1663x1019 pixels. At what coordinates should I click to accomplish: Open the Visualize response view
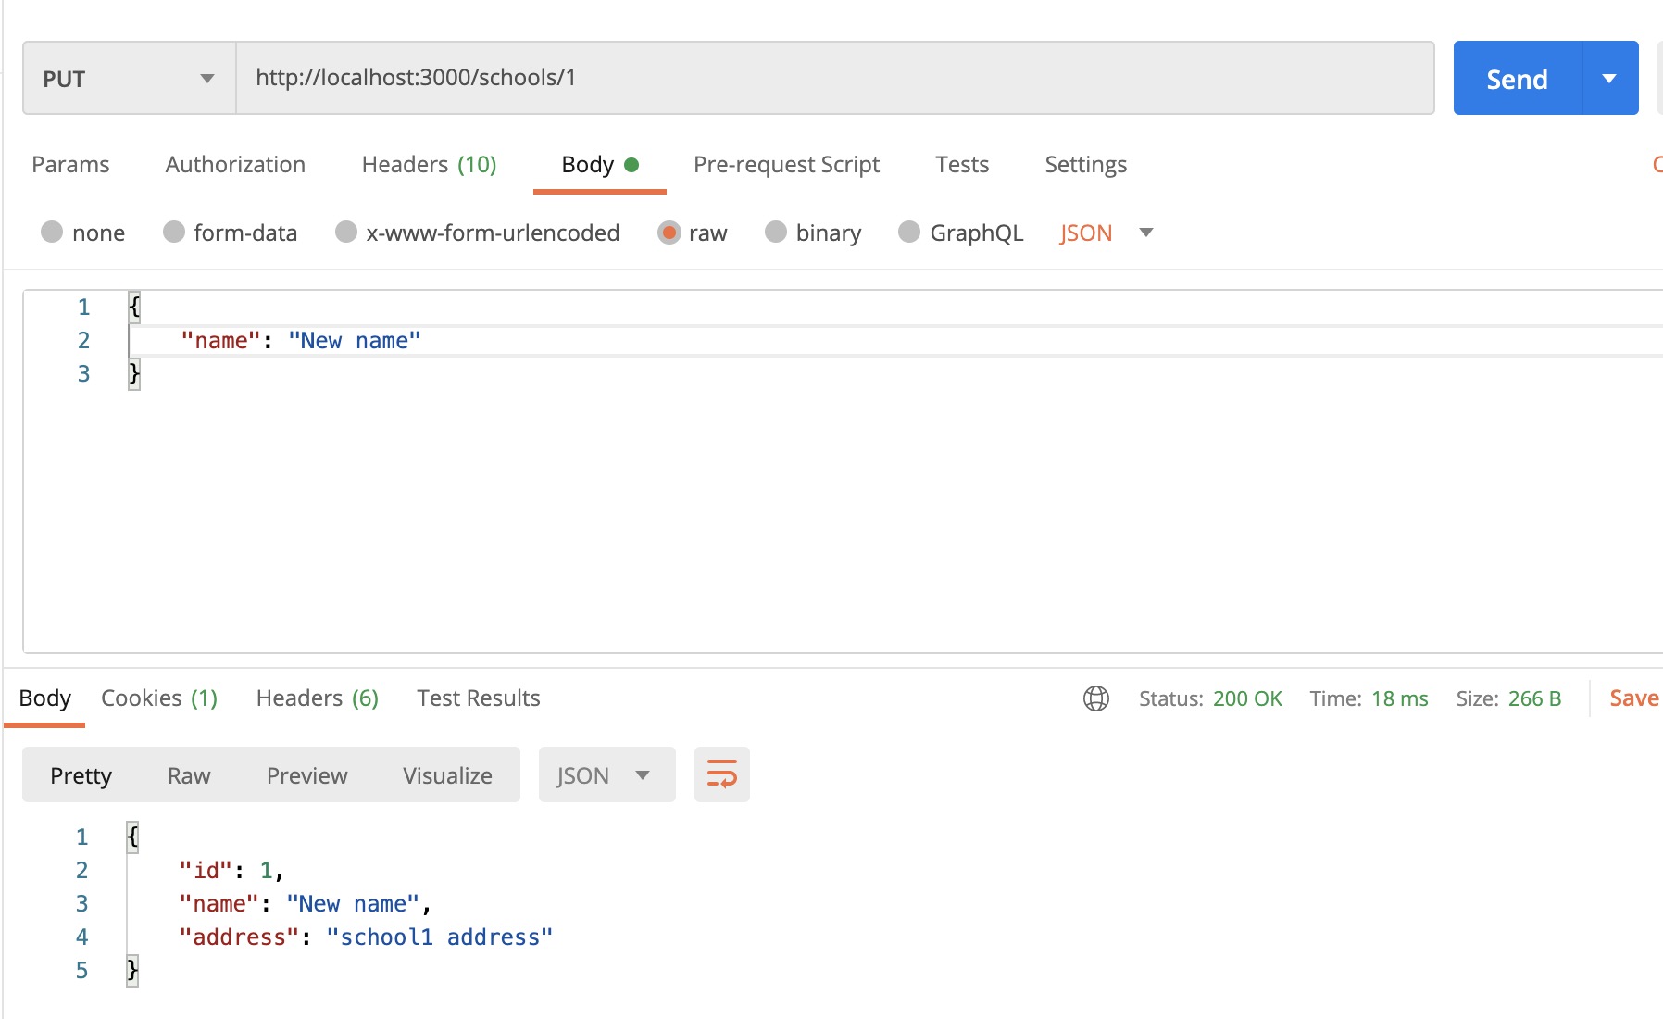point(447,774)
